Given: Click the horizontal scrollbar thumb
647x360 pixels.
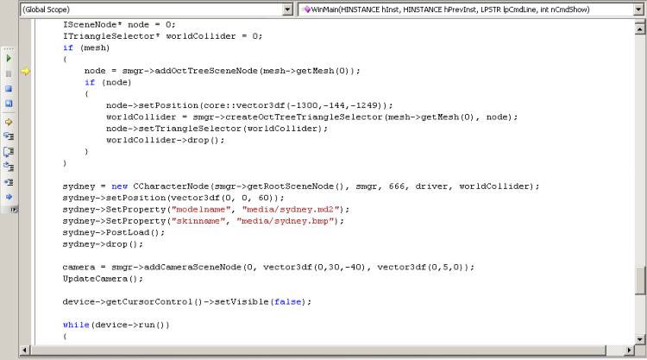Looking at the screenshot, I should (x=317, y=351).
